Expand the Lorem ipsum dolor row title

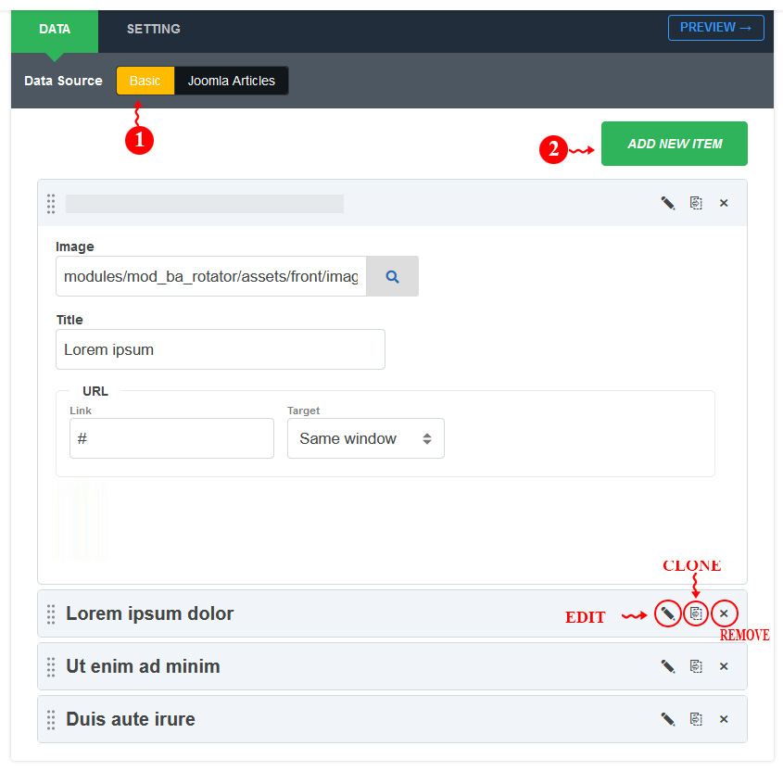[150, 613]
